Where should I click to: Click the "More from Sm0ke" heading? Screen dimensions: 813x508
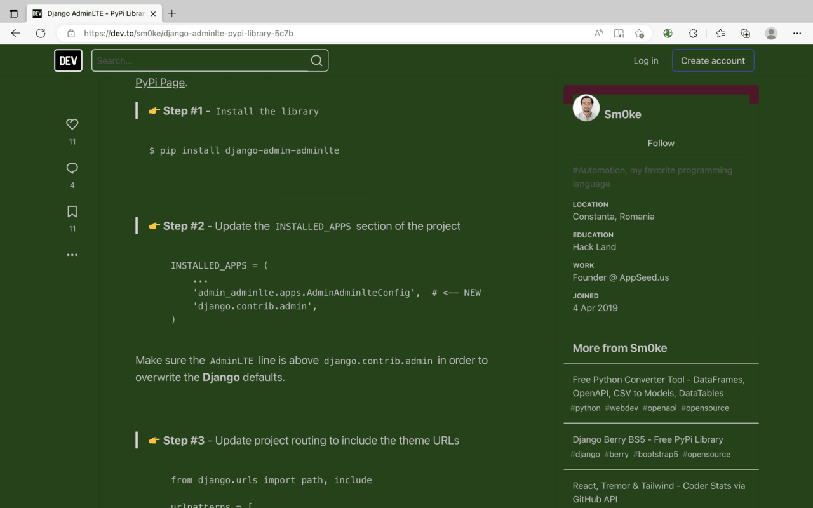click(x=620, y=348)
